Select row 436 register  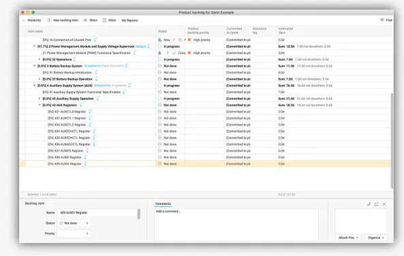click(205, 144)
